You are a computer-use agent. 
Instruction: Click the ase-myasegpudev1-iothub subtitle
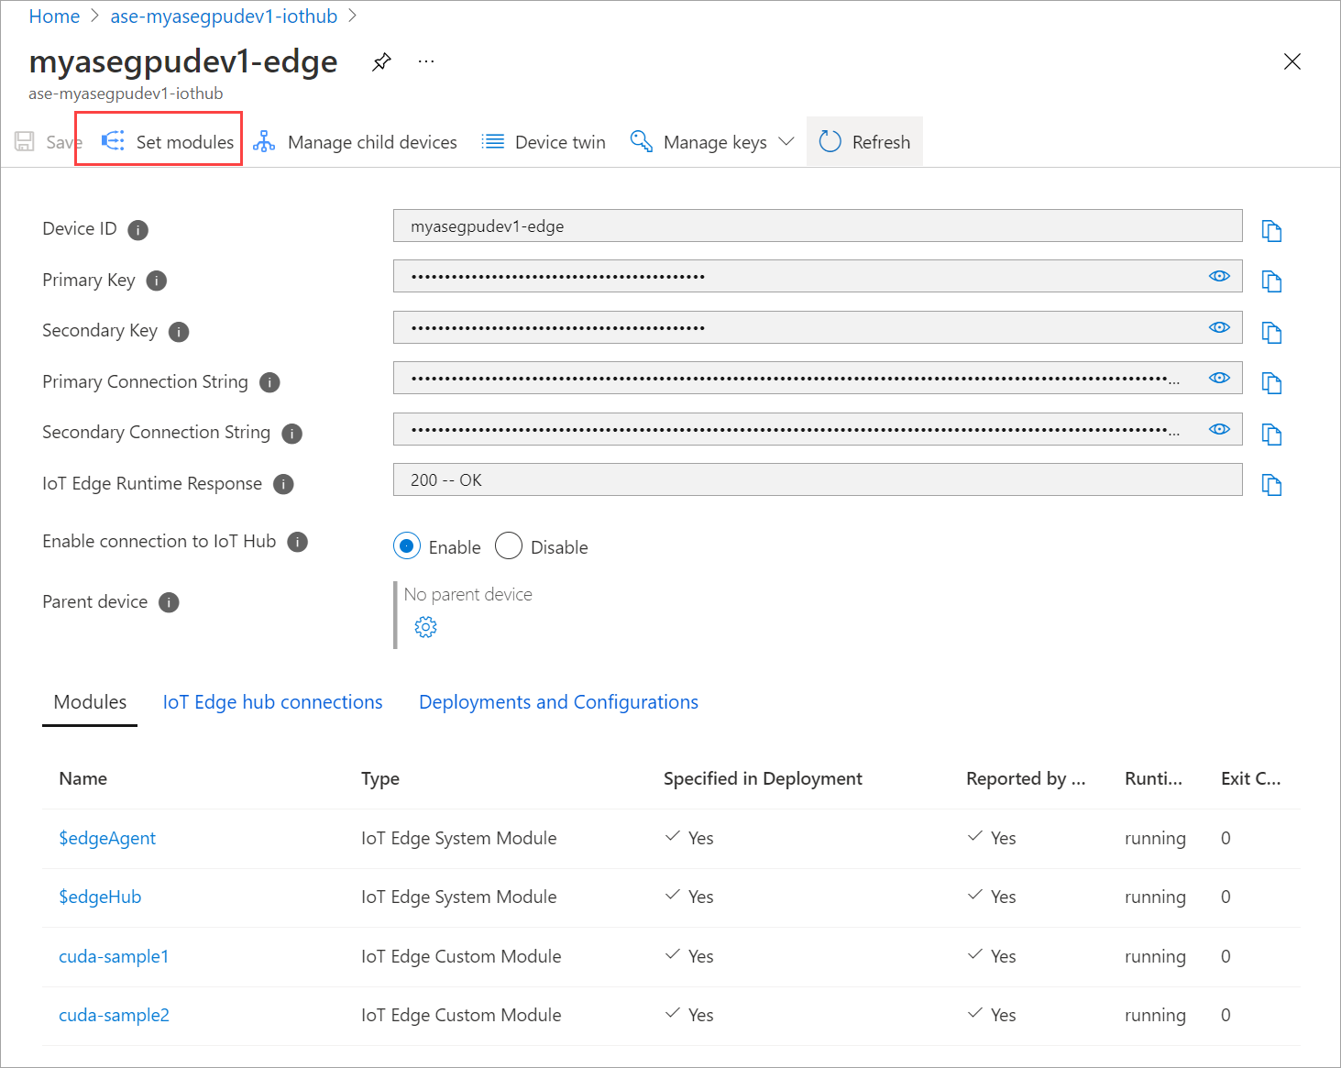pyautogui.click(x=126, y=94)
